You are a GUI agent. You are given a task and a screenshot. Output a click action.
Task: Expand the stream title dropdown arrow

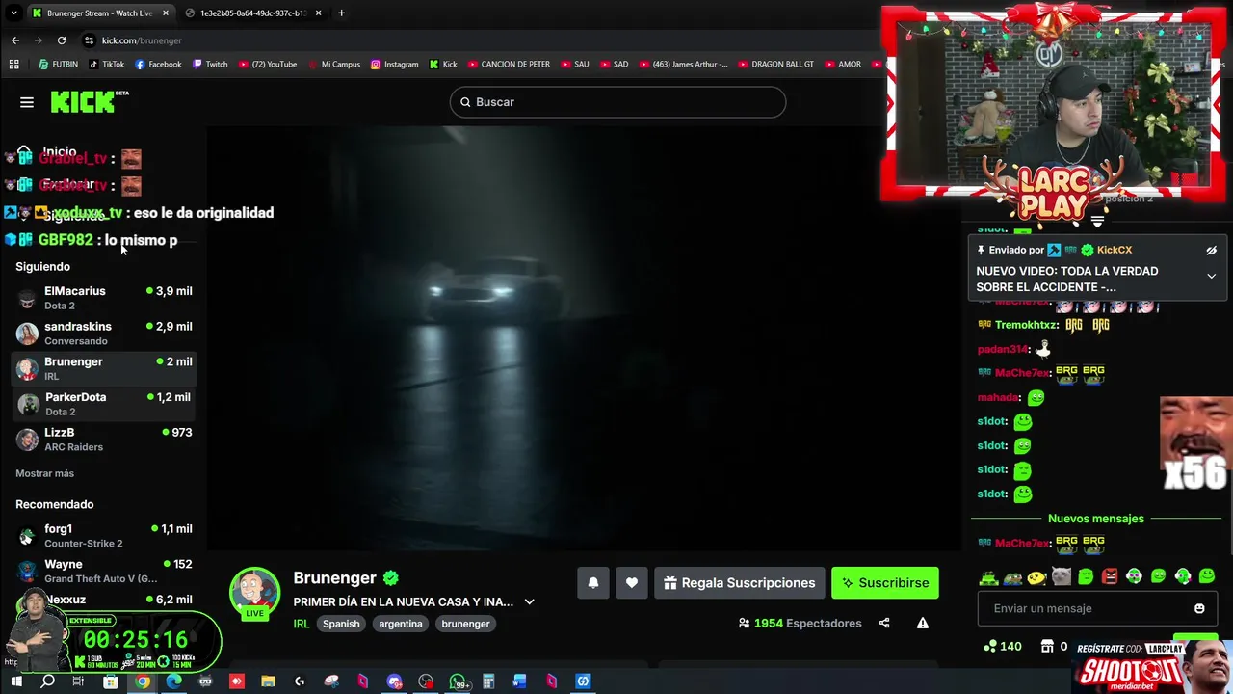[x=529, y=601]
